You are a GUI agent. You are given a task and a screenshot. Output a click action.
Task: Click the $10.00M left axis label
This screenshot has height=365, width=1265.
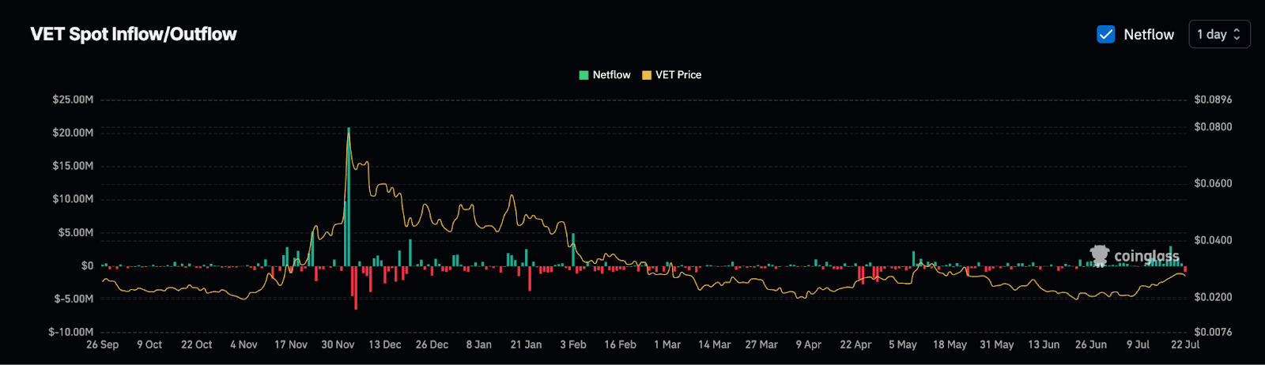[73, 199]
